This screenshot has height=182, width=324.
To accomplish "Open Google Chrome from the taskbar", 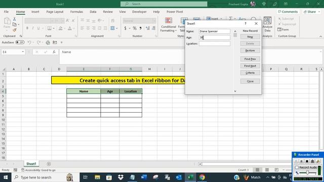I will tap(202, 177).
